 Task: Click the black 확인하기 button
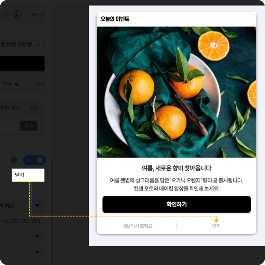pos(177,204)
